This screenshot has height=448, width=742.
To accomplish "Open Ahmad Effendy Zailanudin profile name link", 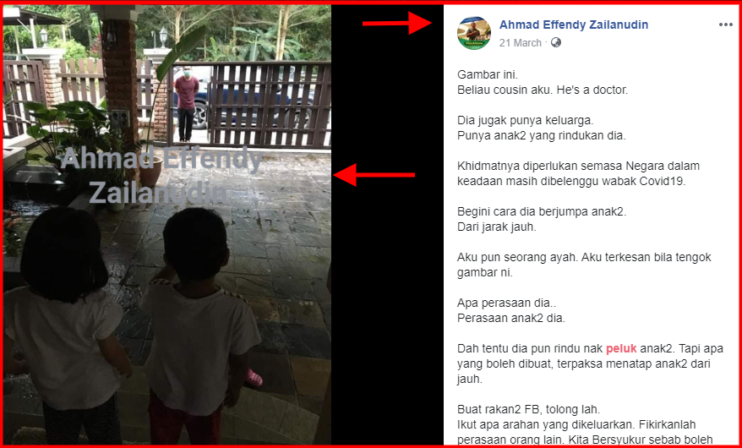I will [574, 25].
